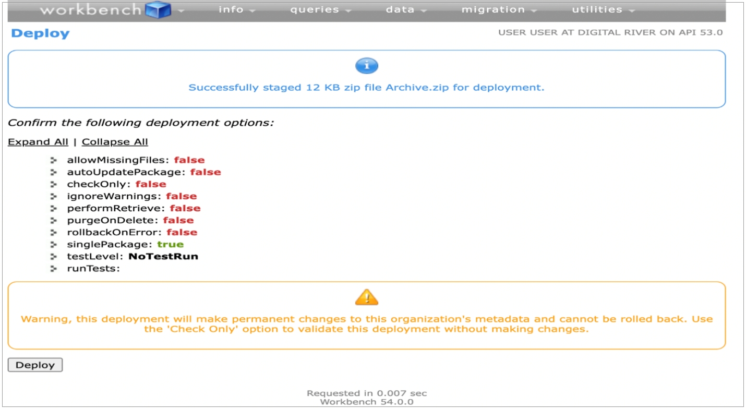
Task: Expand the checkOnly option arrow
Action: pyautogui.click(x=53, y=184)
